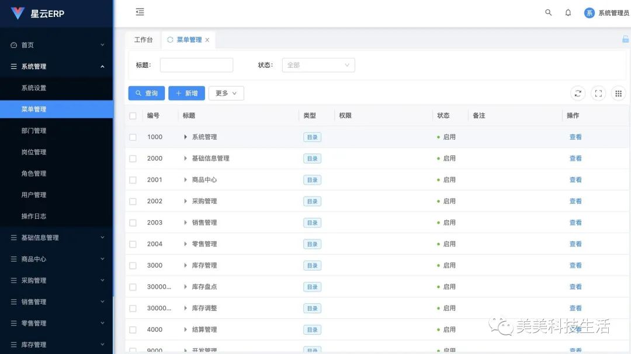This screenshot has height=354, width=631.
Task: Click the 系统管理员 avatar icon
Action: point(589,12)
